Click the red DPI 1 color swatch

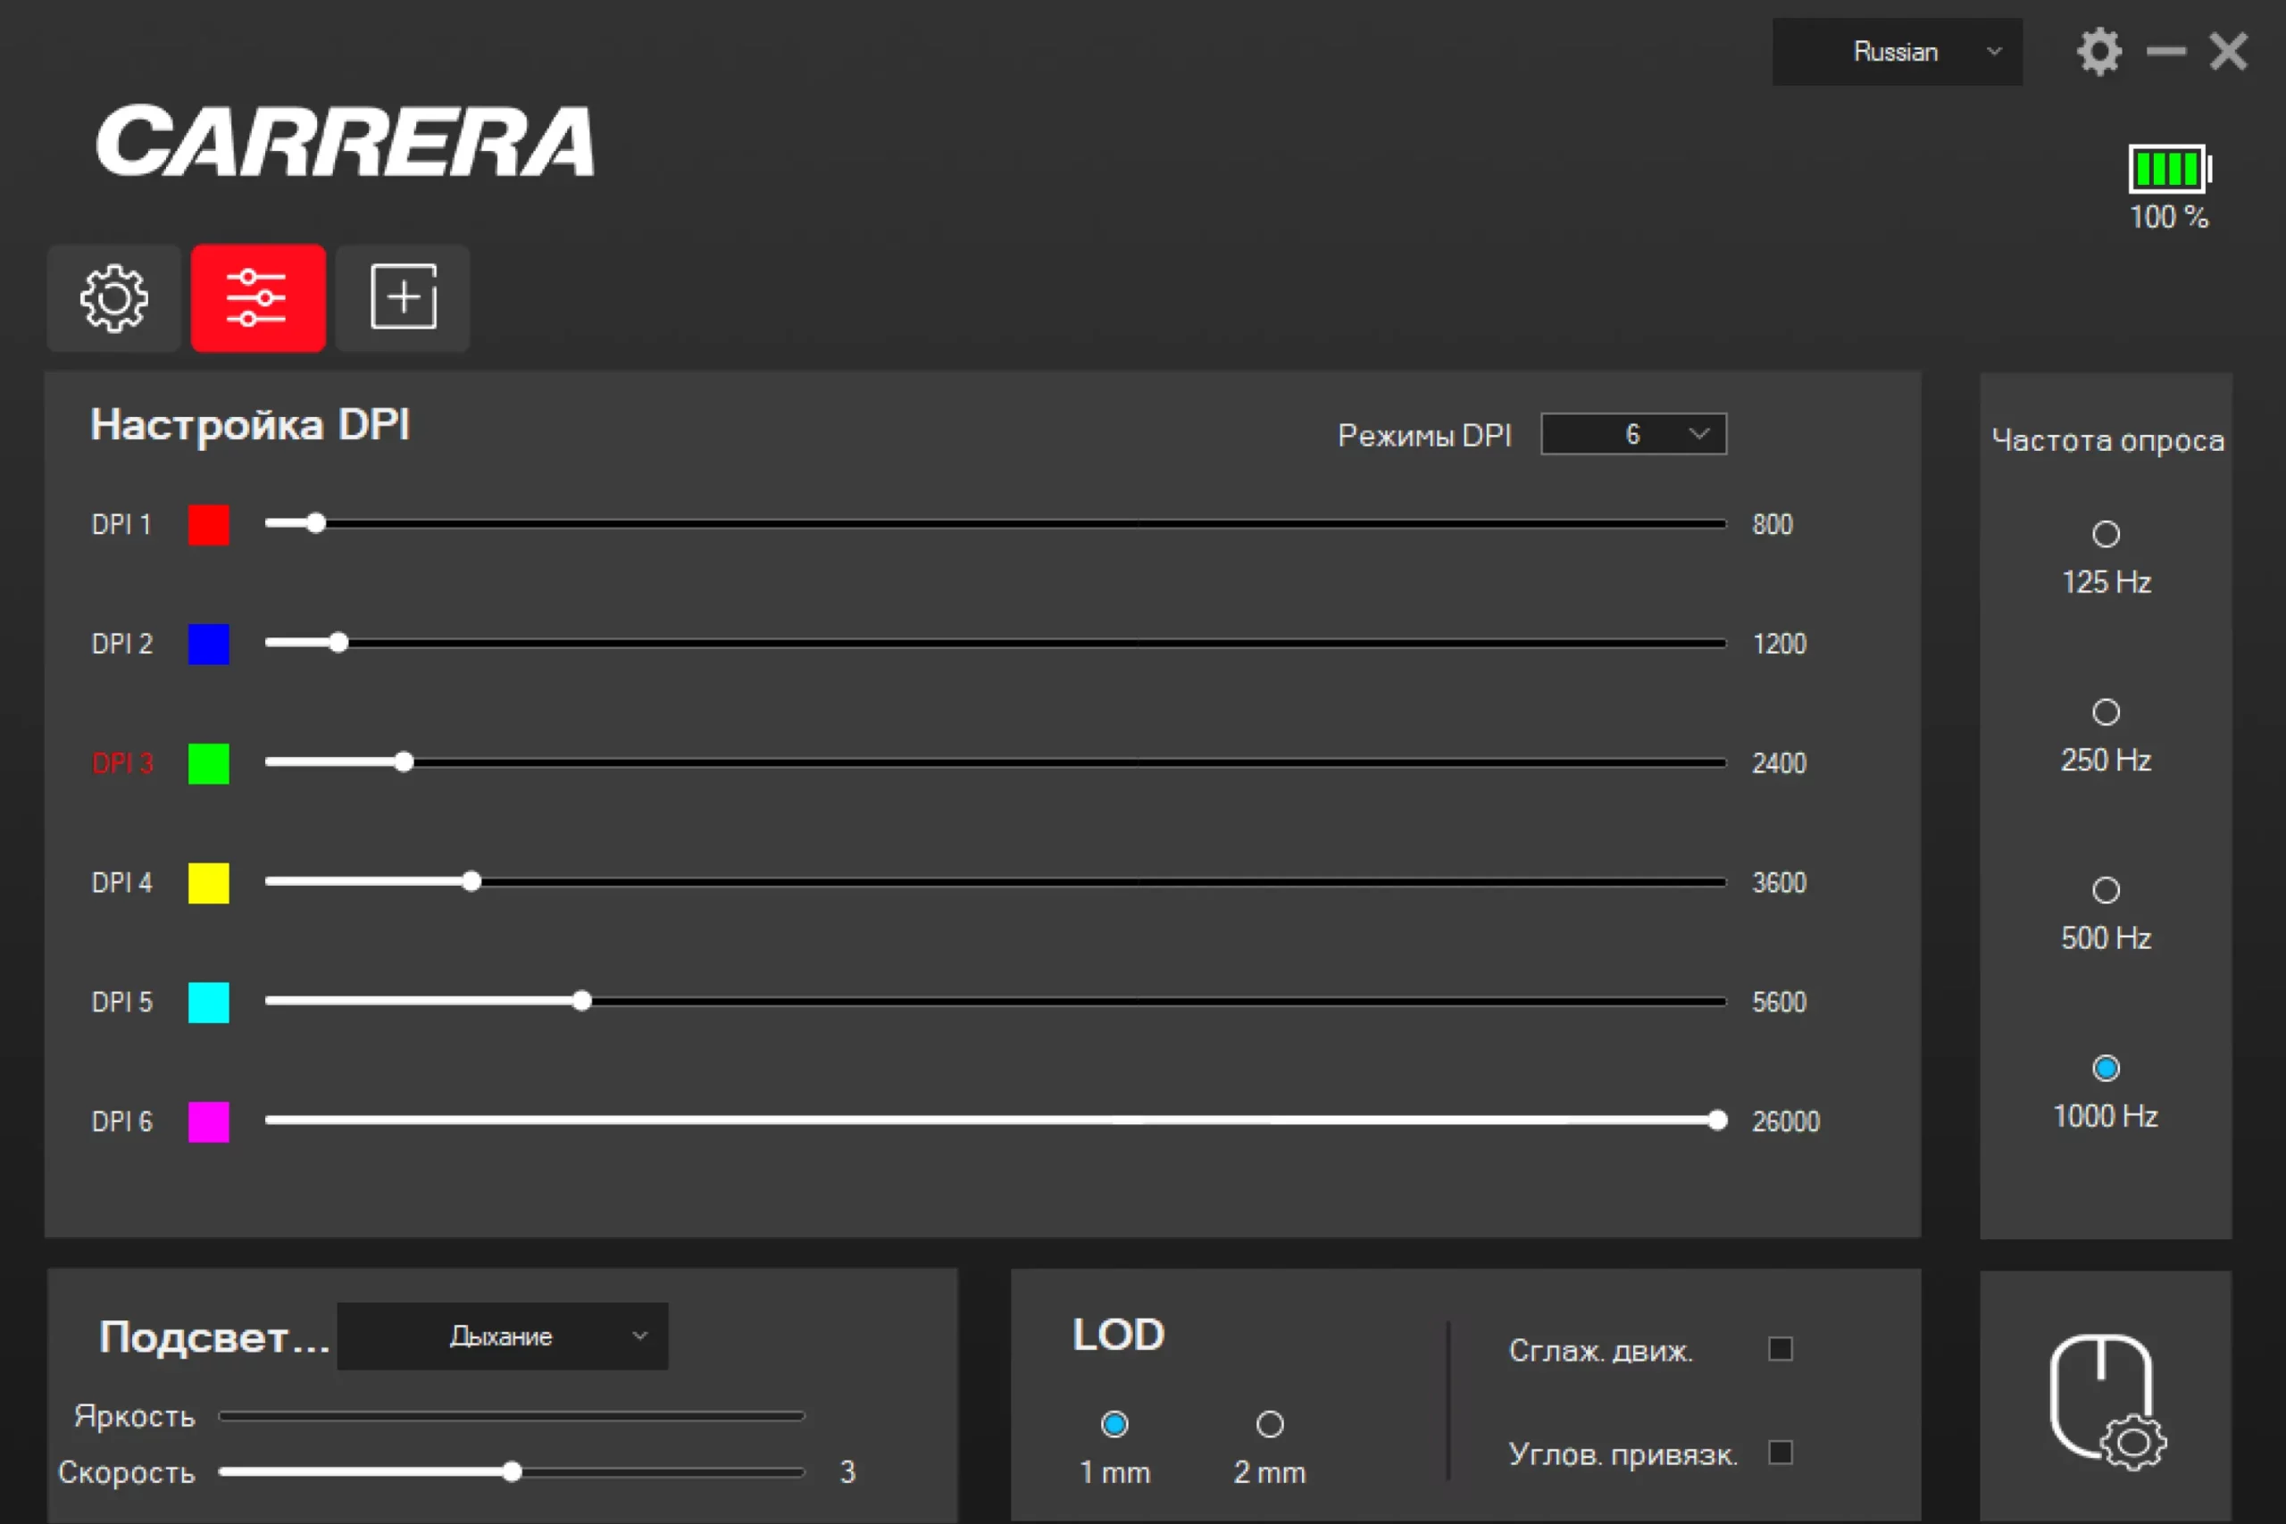[x=208, y=525]
